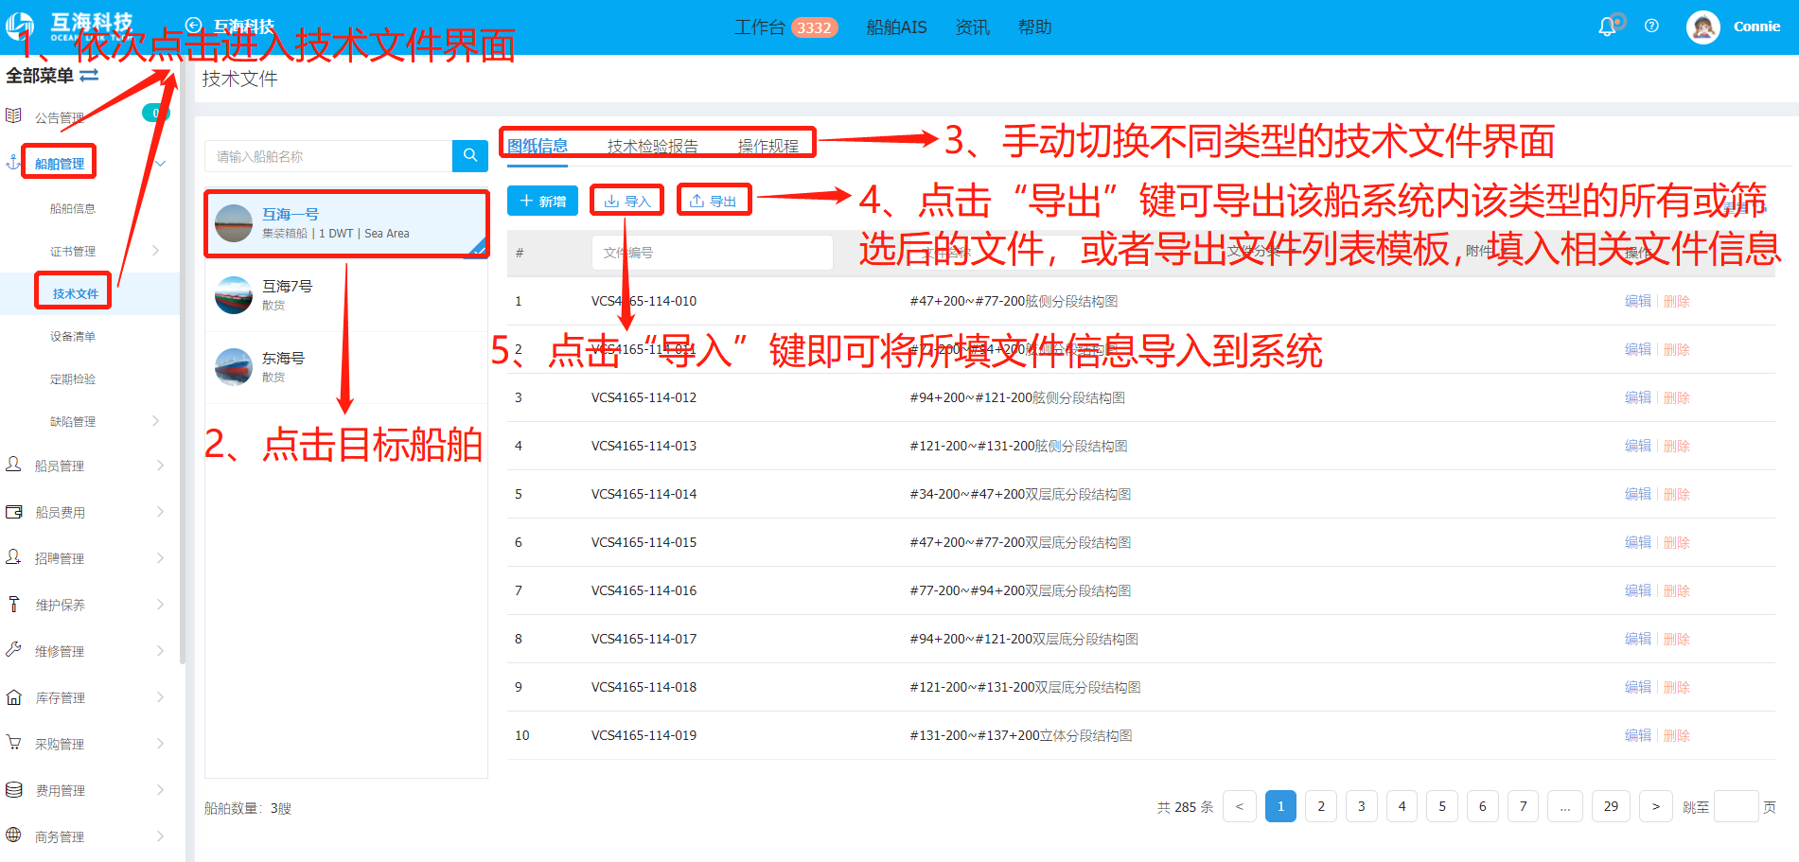Click the 库存管理 house icon
1799x862 pixels.
point(13,697)
